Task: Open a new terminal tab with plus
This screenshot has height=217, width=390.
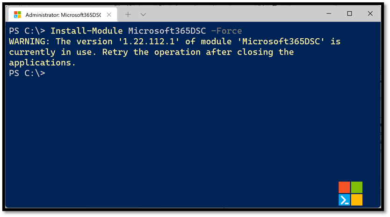Action: click(x=128, y=14)
